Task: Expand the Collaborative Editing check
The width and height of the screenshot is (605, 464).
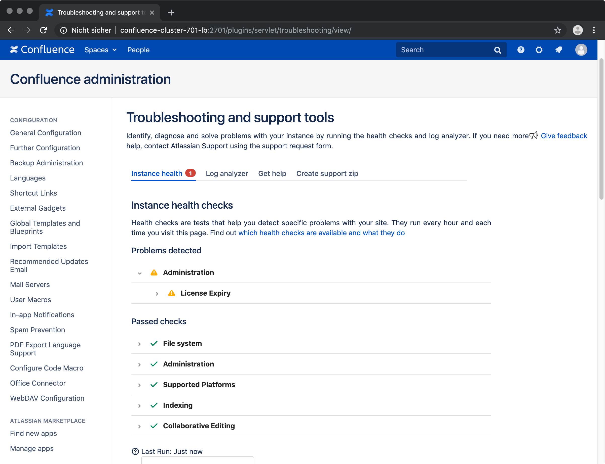Action: pyautogui.click(x=139, y=426)
